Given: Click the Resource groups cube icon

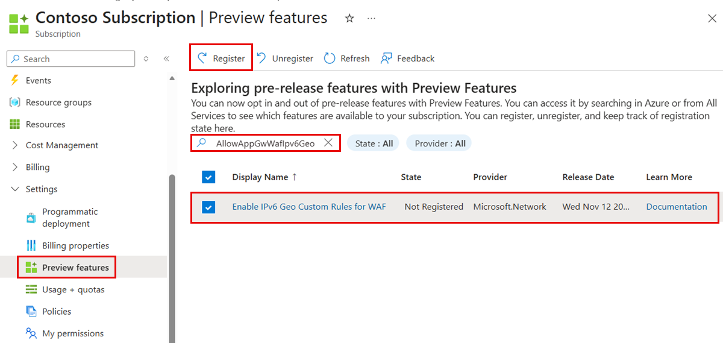Looking at the screenshot, I should pyautogui.click(x=15, y=102).
